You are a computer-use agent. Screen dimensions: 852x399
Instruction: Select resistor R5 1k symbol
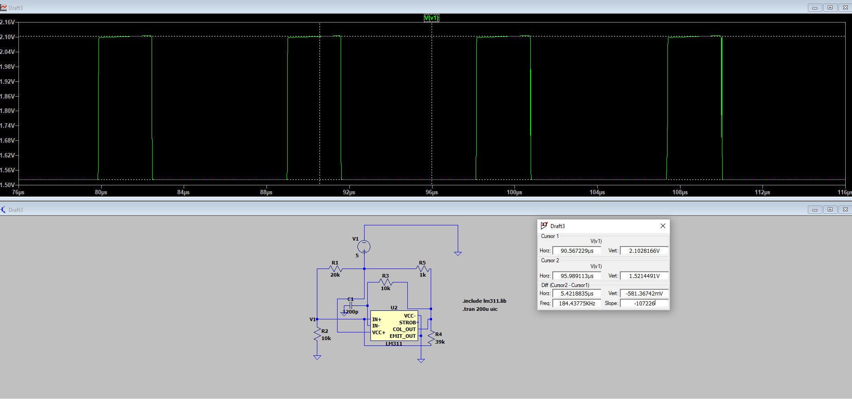[x=424, y=269]
